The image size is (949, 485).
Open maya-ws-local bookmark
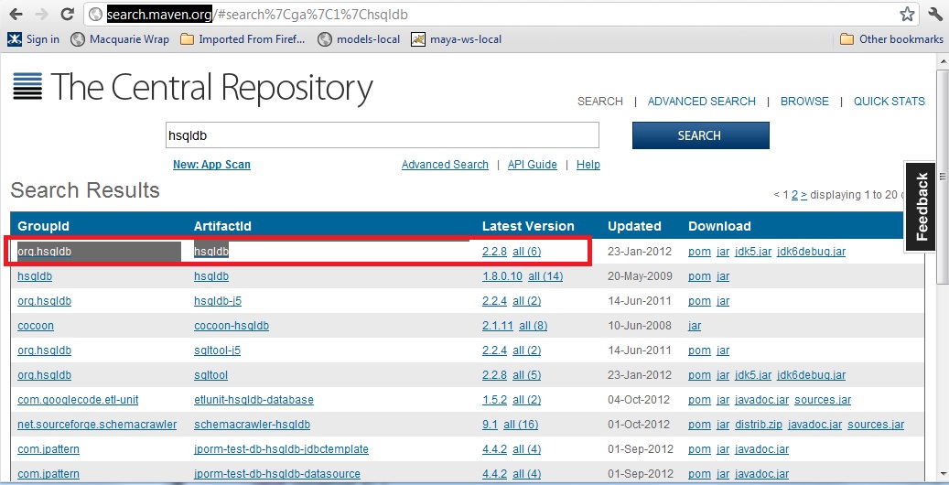point(457,39)
